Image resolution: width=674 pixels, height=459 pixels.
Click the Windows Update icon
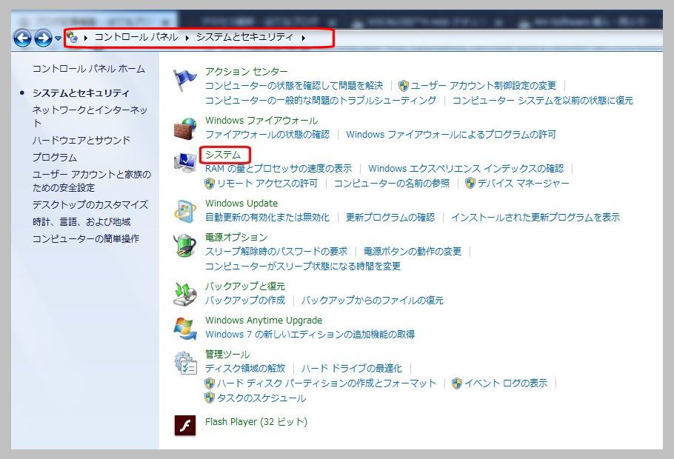click(185, 210)
